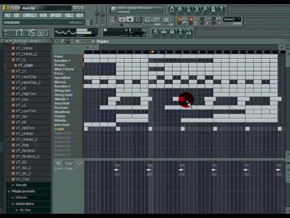The image size is (290, 218).
Task: Select VT_Kick sample in browser
Action: (x=22, y=99)
